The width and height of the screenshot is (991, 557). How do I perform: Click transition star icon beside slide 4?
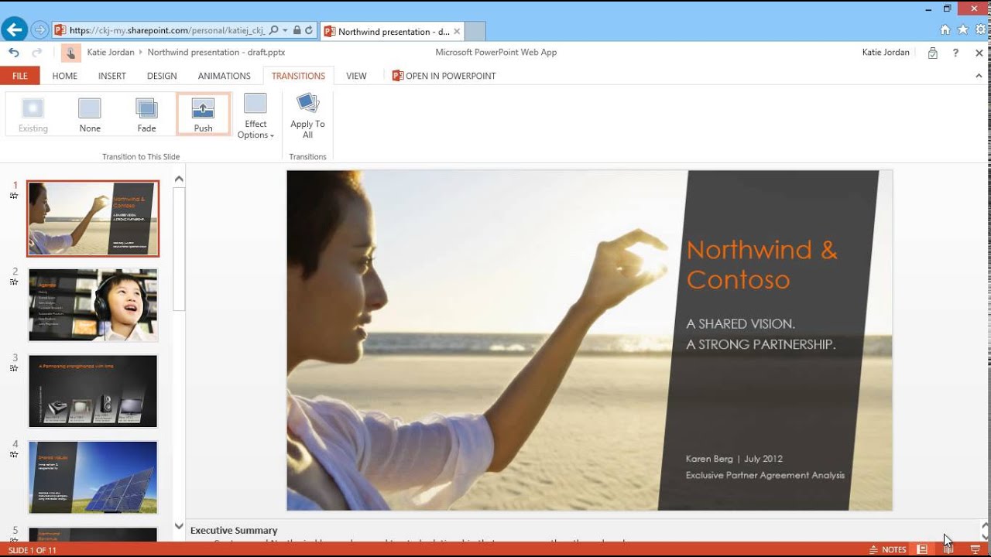14,454
